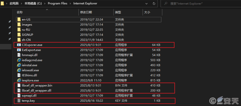Screen dimensions: 241x106
Task: Click the BIN 文件 type cell
Action: point(121,85)
